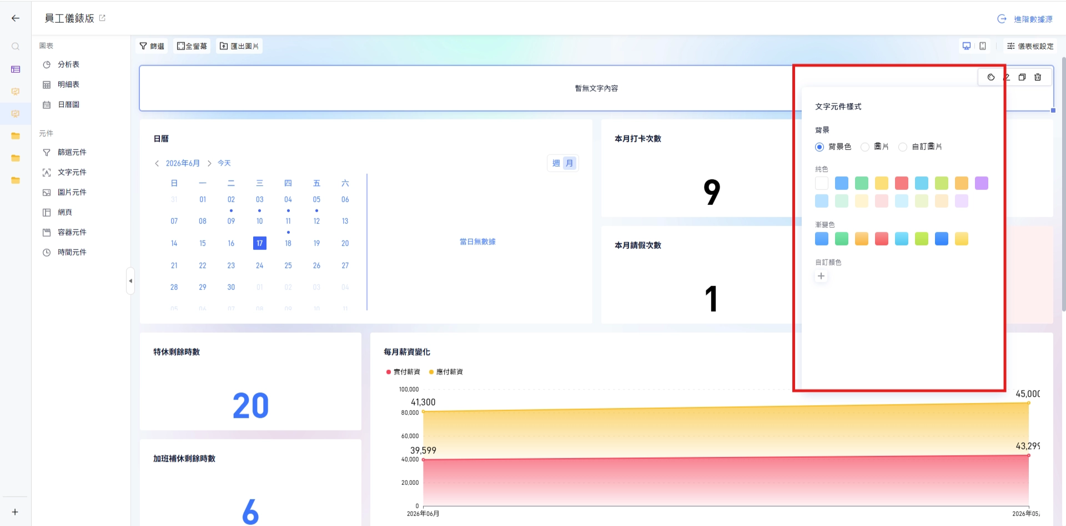Image resolution: width=1066 pixels, height=526 pixels.
Task: Click 特休剩餘時數 card title
Action: coord(177,352)
